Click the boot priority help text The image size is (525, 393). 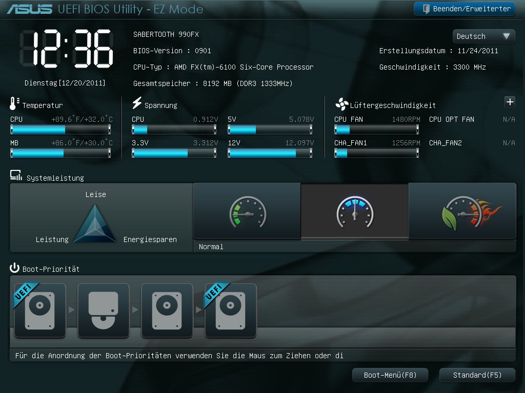point(179,356)
